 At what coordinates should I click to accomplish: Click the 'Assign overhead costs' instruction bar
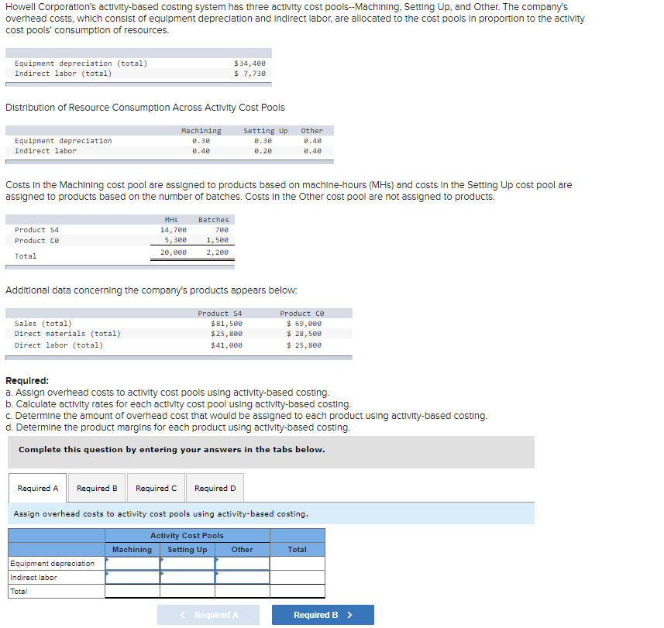point(271,513)
